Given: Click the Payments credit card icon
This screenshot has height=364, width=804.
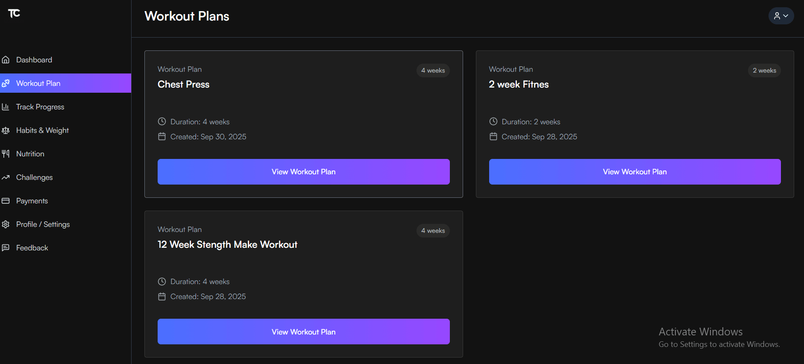Looking at the screenshot, I should (6, 200).
